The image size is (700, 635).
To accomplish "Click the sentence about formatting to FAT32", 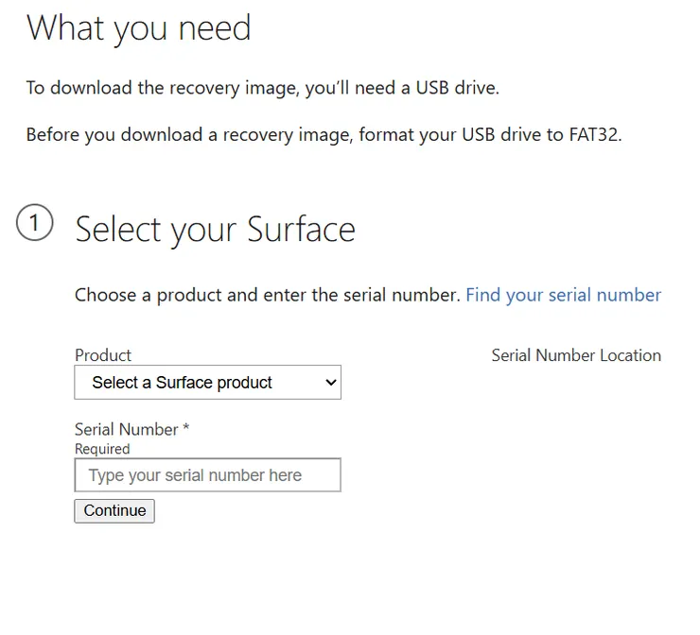I will point(324,134).
